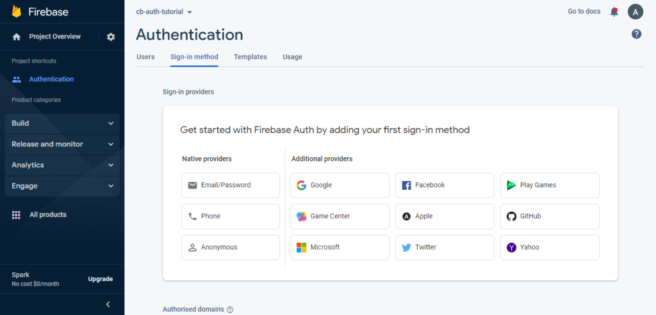Add GitHub sign-in provider
The width and height of the screenshot is (656, 315).
(x=550, y=216)
